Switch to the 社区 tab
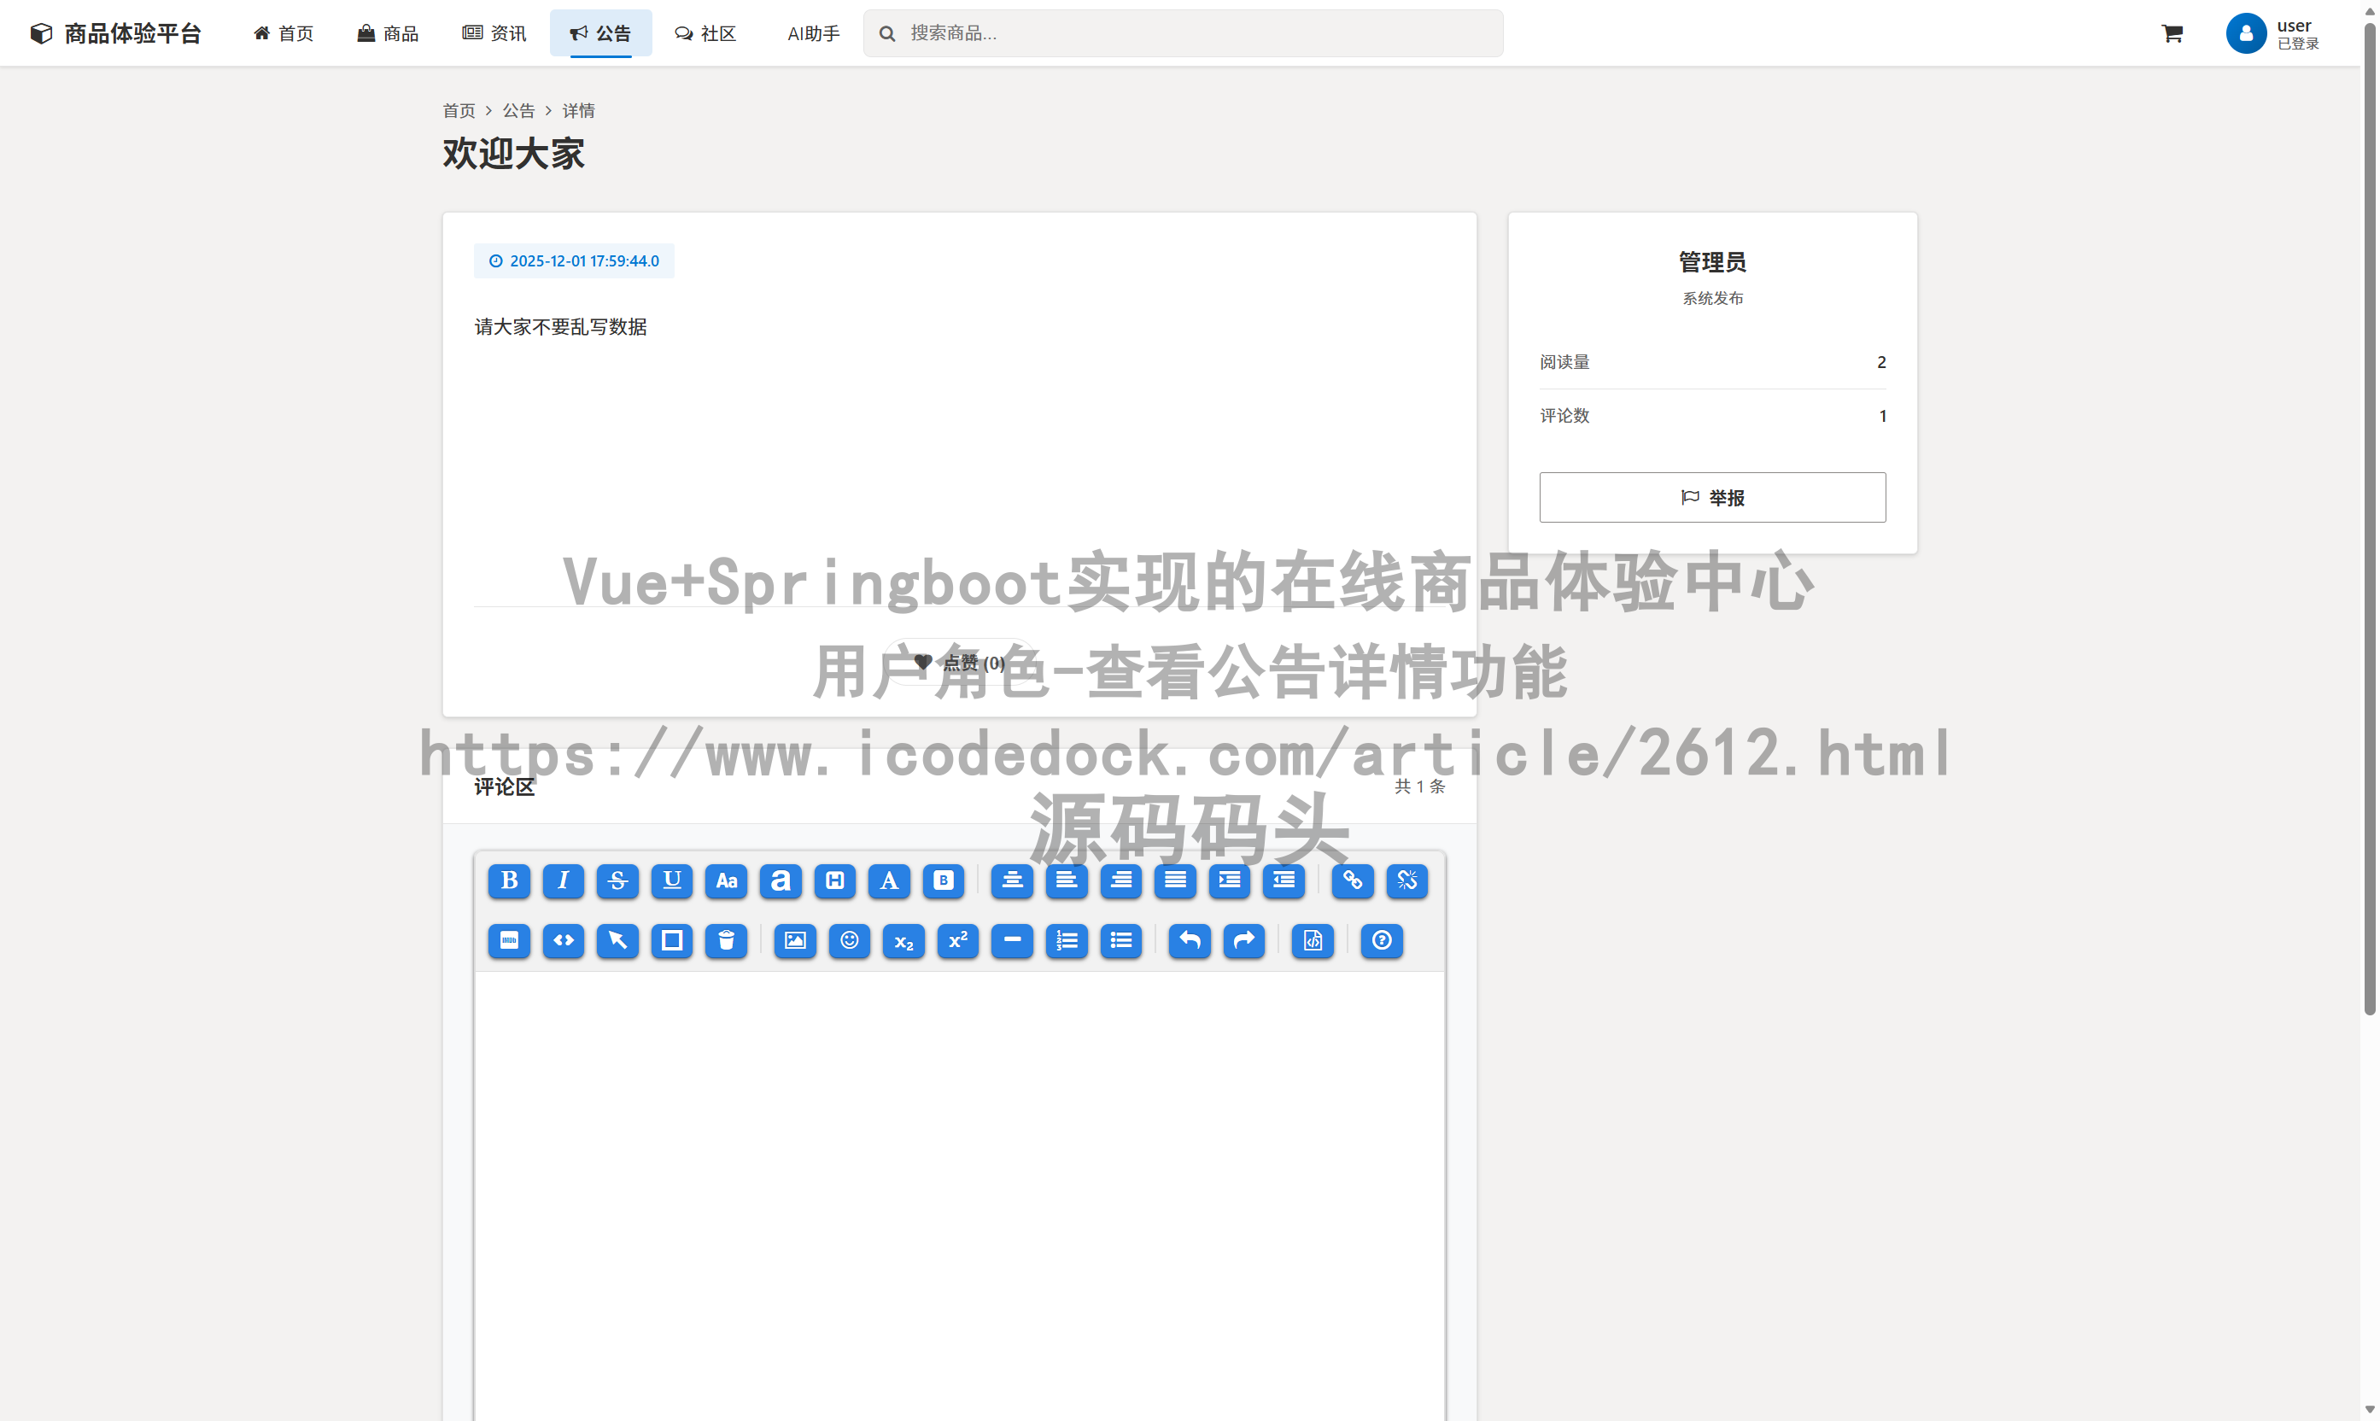This screenshot has width=2380, height=1421. click(x=705, y=32)
